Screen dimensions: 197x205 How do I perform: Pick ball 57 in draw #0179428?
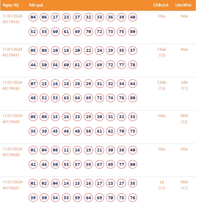[x=77, y=164]
